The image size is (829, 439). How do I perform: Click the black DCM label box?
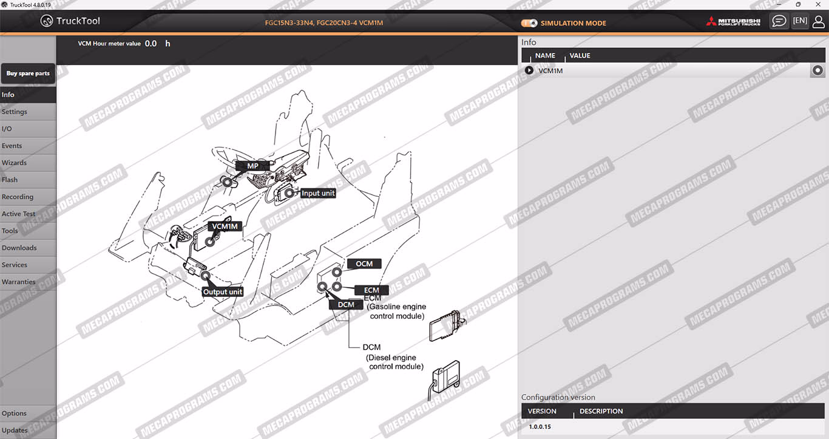click(346, 305)
